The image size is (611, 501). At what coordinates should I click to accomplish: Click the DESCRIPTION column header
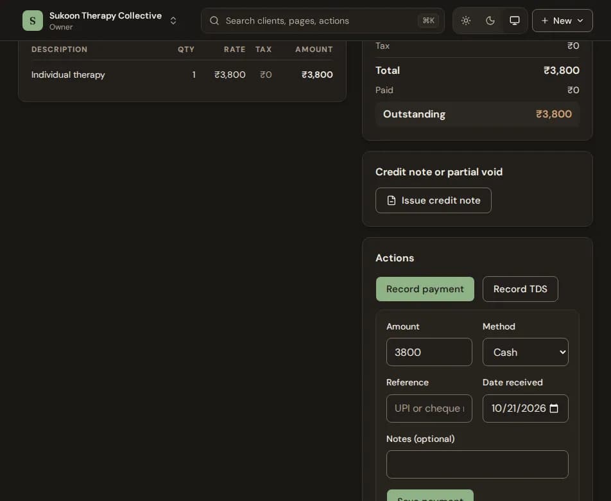(60, 49)
